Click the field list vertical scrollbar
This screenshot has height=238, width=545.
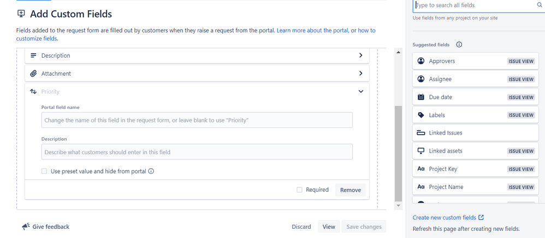pos(398,152)
